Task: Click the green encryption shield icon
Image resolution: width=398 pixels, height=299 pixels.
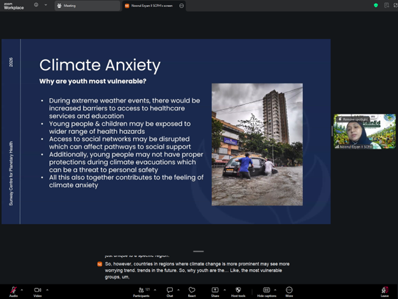Action: pyautogui.click(x=376, y=5)
